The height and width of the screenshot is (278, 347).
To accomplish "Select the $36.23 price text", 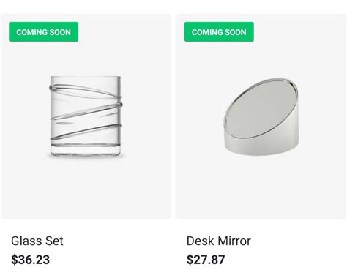I will coord(31,260).
